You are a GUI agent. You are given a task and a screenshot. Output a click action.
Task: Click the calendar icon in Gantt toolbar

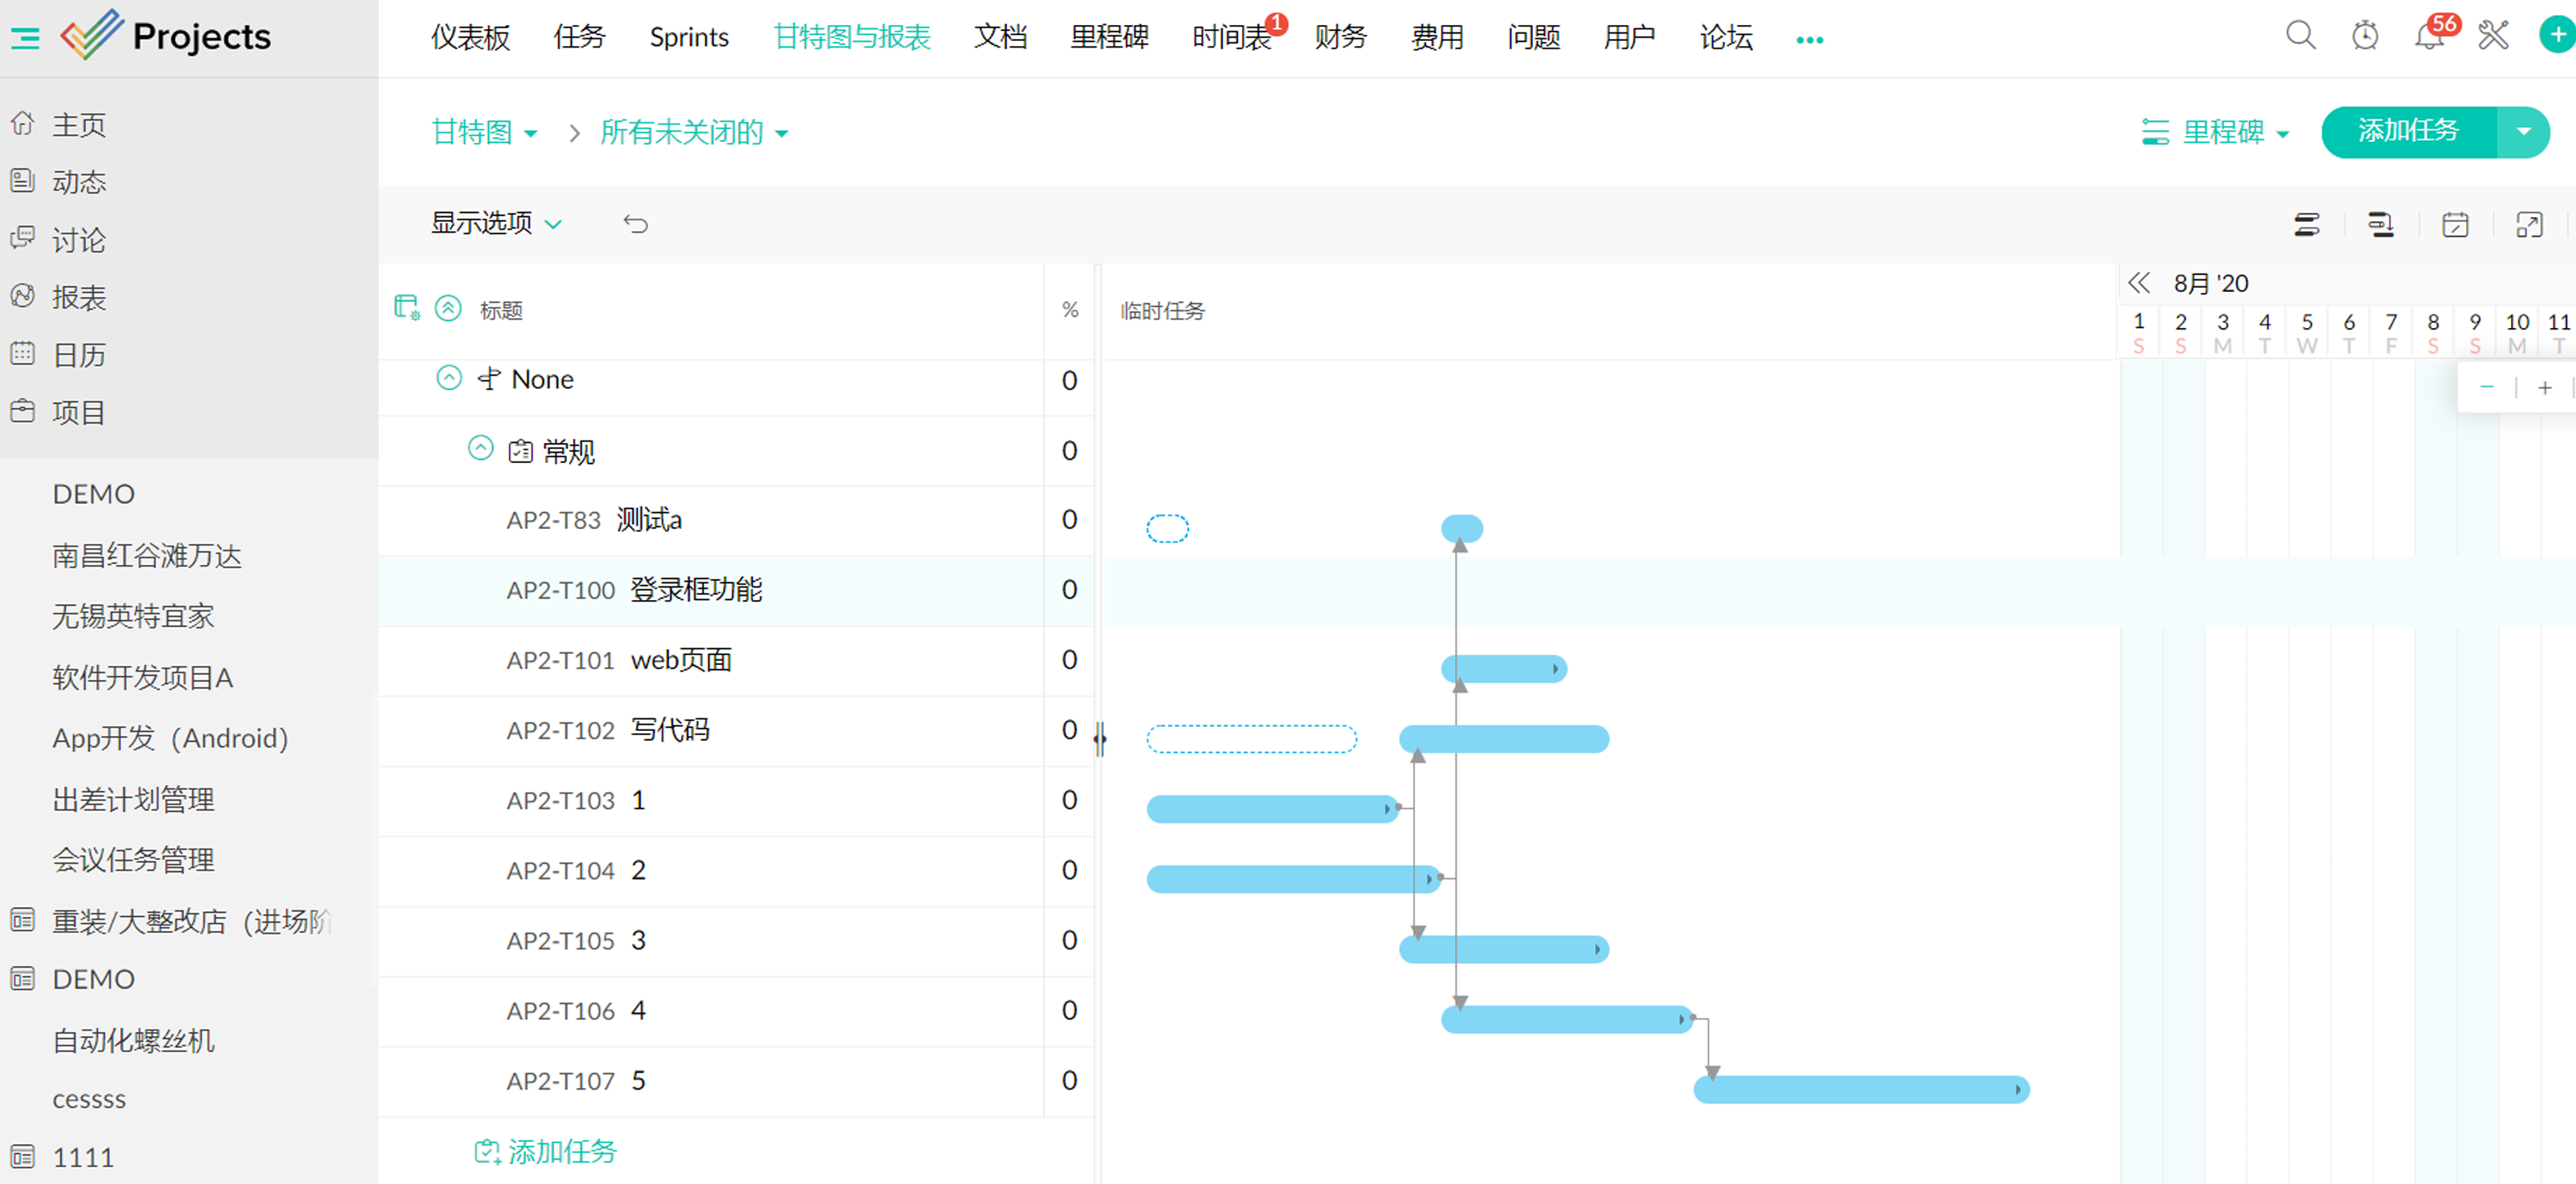[2454, 224]
